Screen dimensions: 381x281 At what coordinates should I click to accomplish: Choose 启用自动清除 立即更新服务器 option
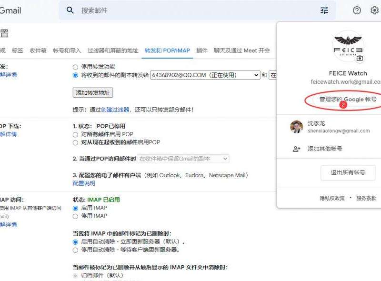pos(75,242)
